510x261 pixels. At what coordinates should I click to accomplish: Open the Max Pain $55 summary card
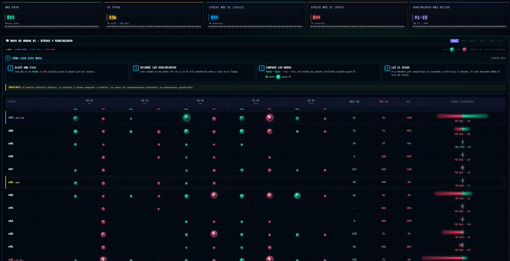pyautogui.click(x=52, y=15)
